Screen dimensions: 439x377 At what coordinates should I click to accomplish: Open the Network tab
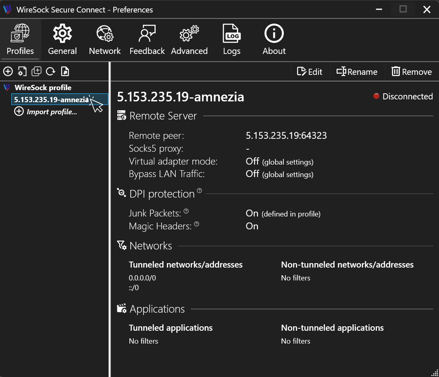[x=105, y=39]
